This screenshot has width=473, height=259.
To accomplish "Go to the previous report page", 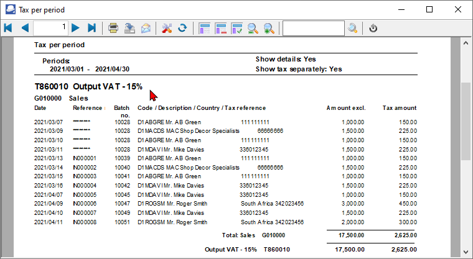I will (x=25, y=28).
